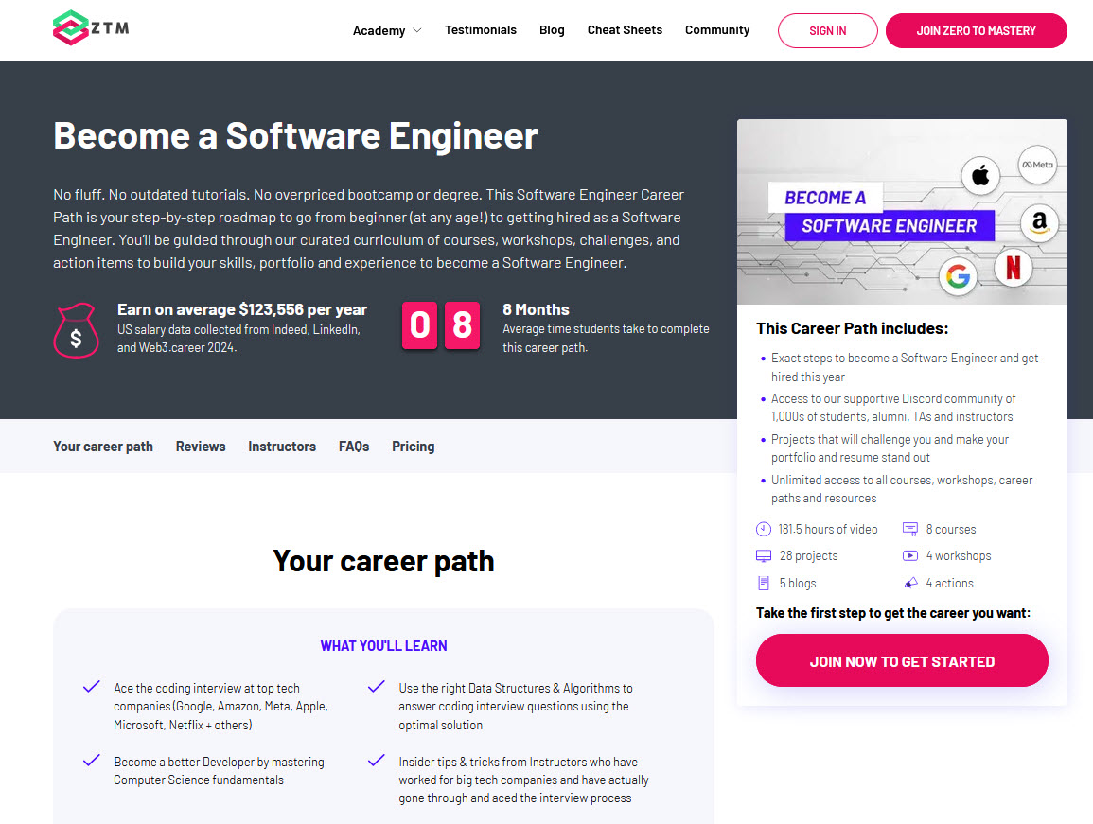Click Earn on average $123,556 per year
The width and height of the screenshot is (1093, 824).
pos(242,309)
